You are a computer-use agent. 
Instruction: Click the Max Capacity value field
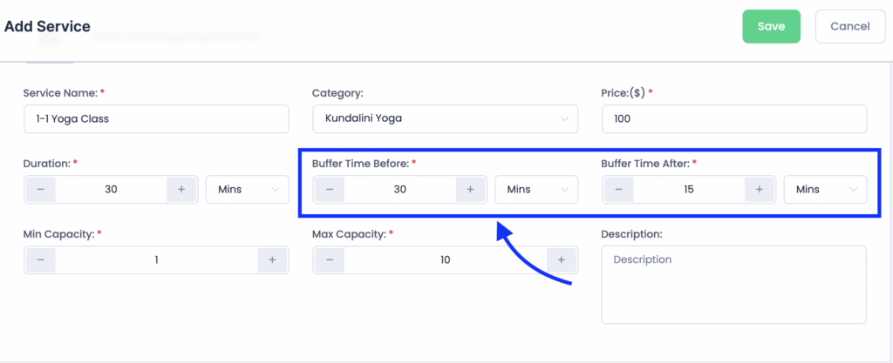(445, 259)
